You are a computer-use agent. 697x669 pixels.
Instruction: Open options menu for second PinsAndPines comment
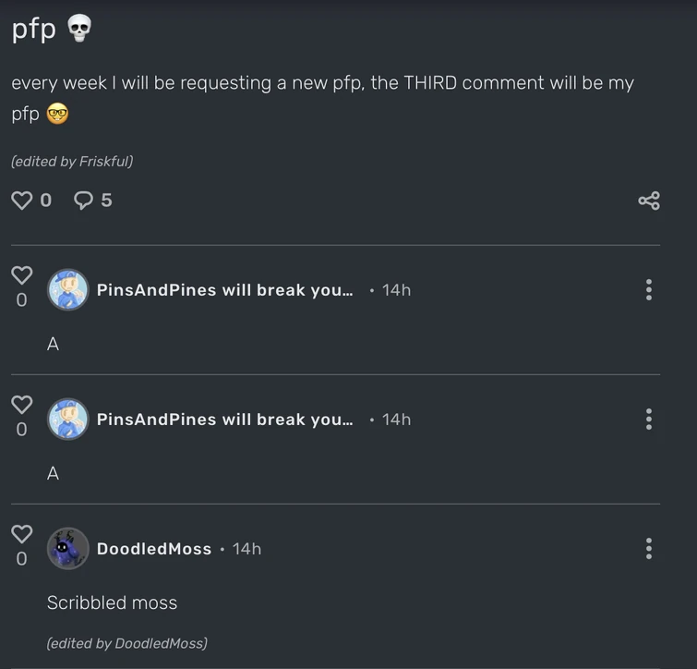(x=649, y=420)
